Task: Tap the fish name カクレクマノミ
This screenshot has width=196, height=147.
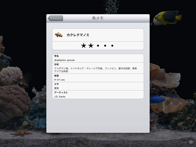Action: [x=78, y=35]
